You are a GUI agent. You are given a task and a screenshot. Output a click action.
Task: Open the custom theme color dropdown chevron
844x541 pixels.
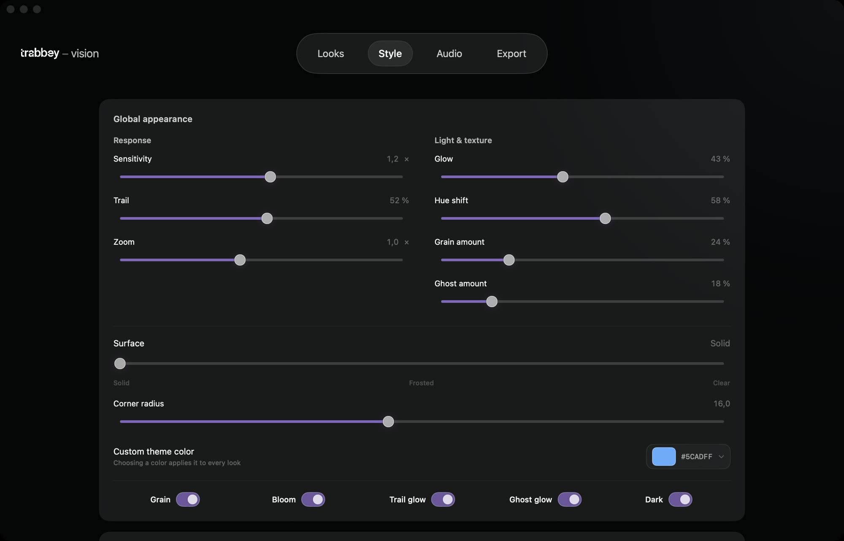[x=721, y=457]
